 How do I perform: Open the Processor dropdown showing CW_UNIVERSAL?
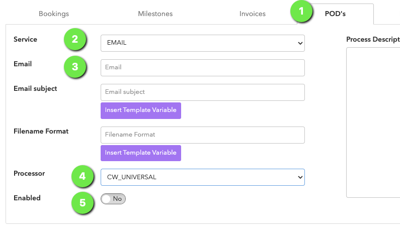point(203,177)
